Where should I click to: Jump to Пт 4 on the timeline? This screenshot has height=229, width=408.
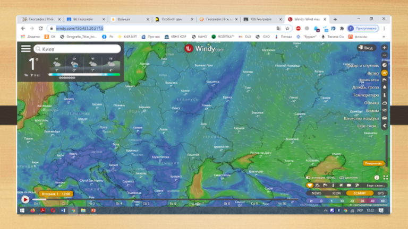pyautogui.click(x=118, y=204)
